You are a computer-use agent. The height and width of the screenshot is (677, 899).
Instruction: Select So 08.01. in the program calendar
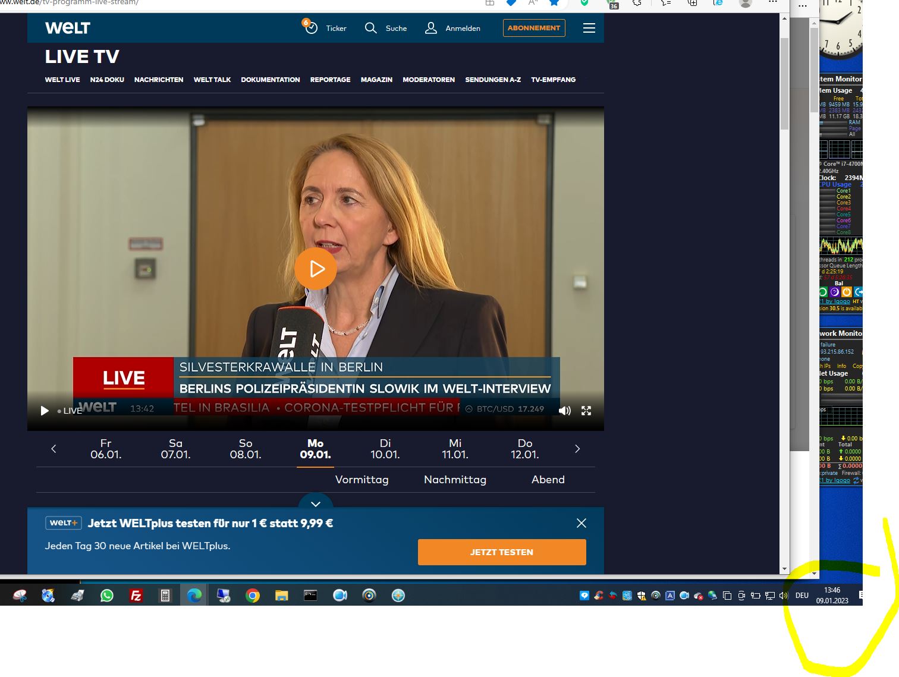pos(246,449)
